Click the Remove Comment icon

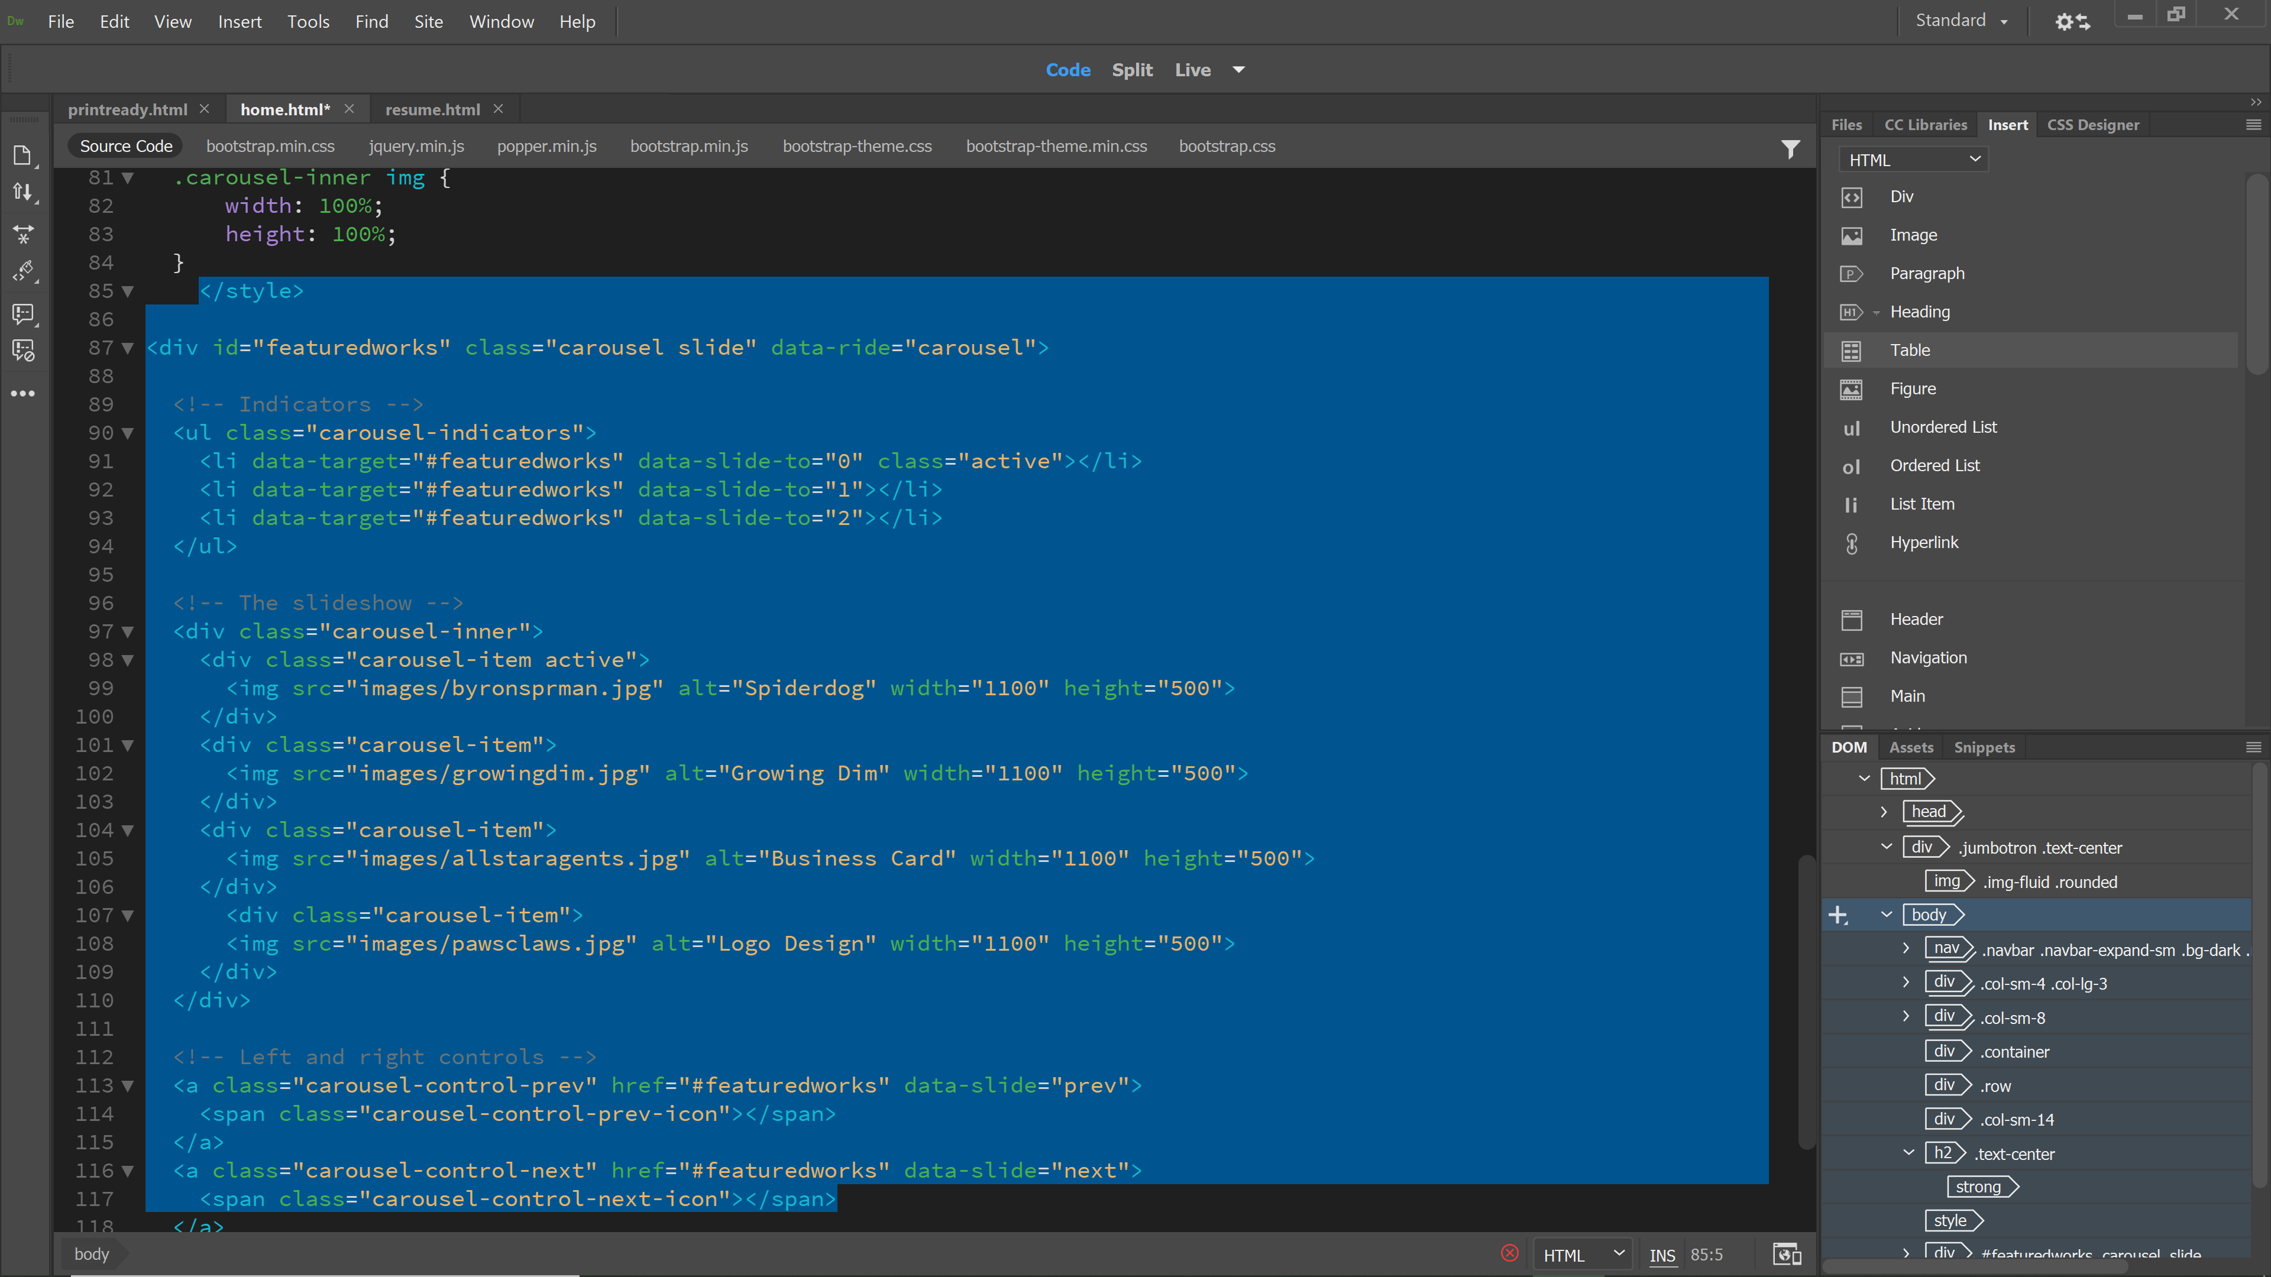coord(23,351)
